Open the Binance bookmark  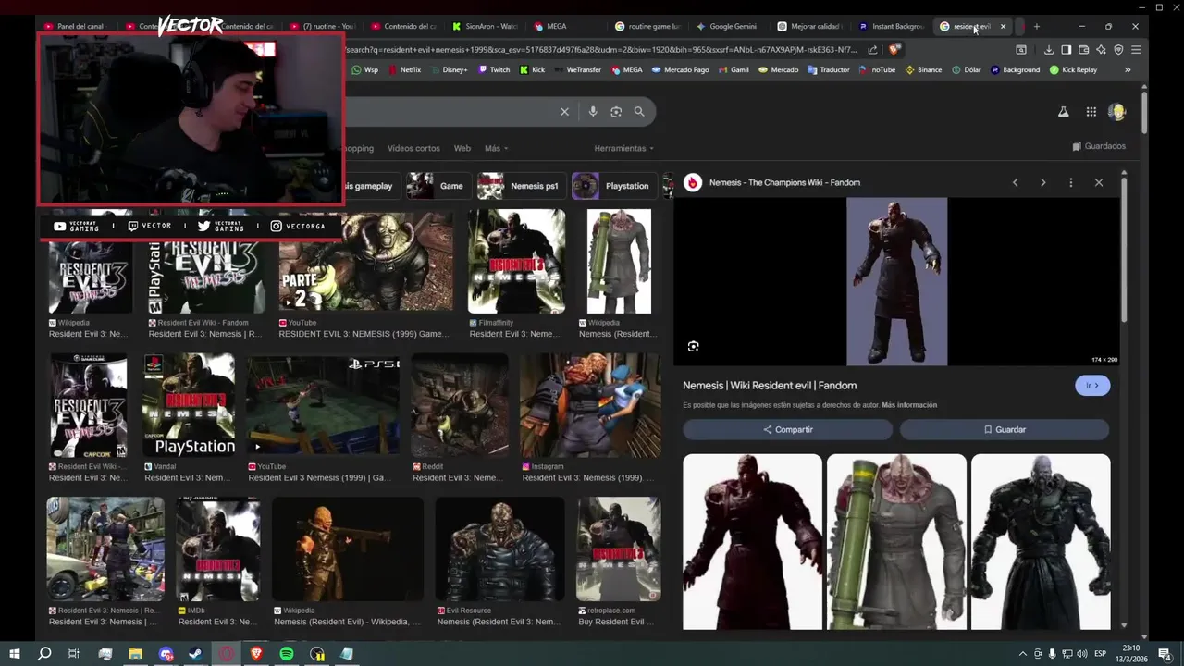[923, 69]
